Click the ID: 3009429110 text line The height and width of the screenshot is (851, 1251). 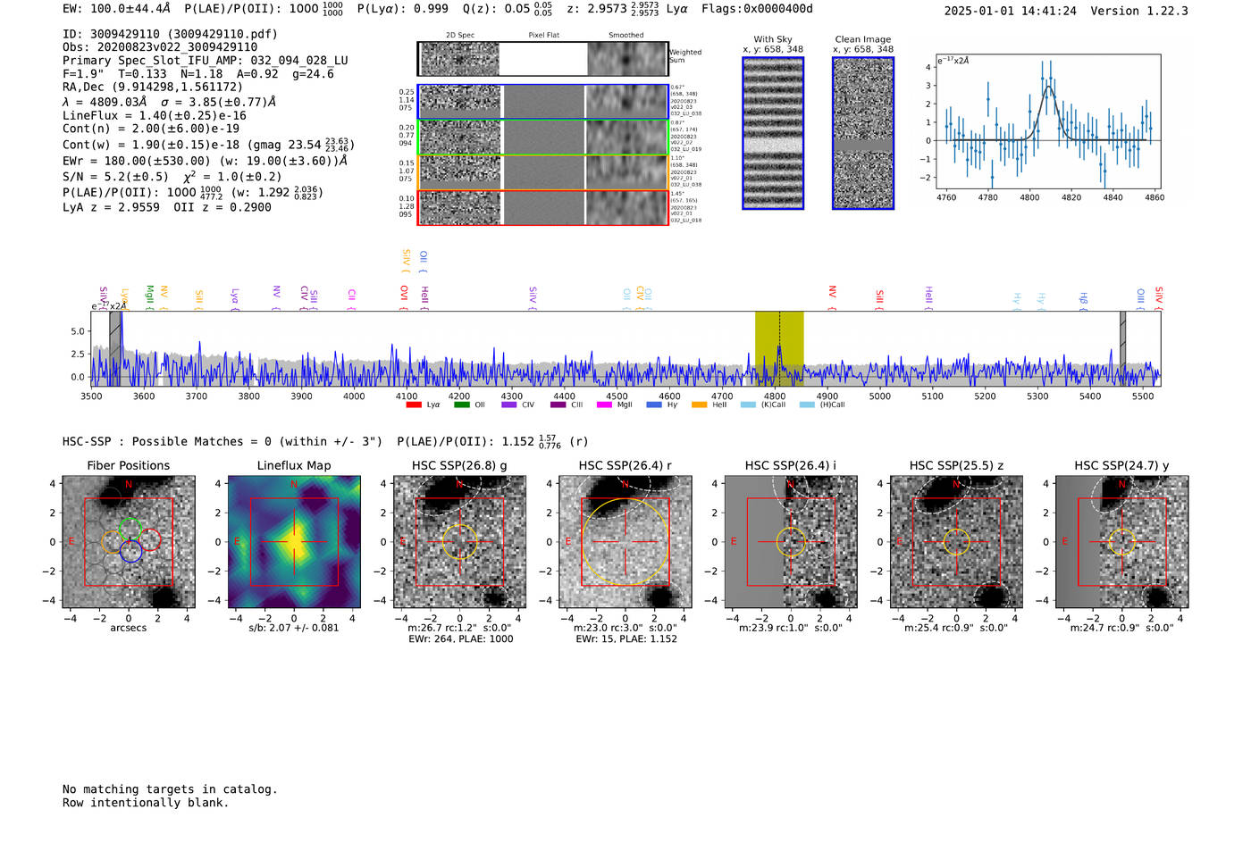pyautogui.click(x=170, y=34)
